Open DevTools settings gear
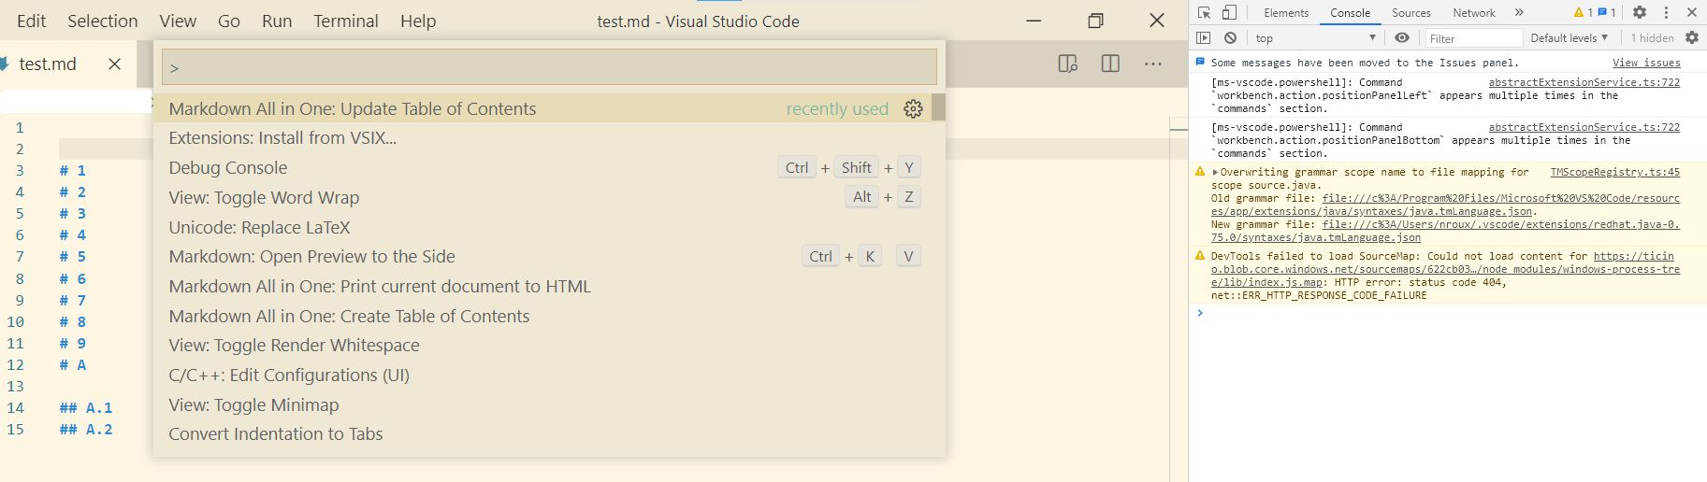The width and height of the screenshot is (1707, 482). pyautogui.click(x=1640, y=12)
